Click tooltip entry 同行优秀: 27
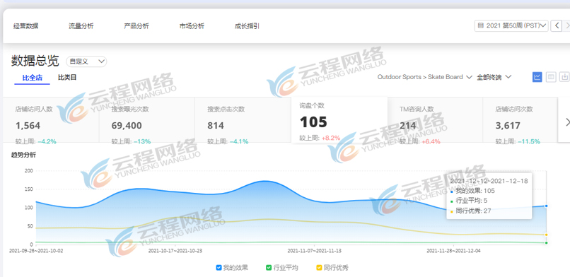The height and width of the screenshot is (277, 570). coord(473,211)
